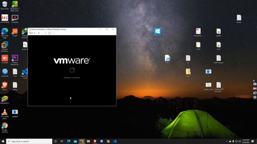257x144 pixels.
Task: Open Brave from the taskbar
Action: tap(95, 141)
